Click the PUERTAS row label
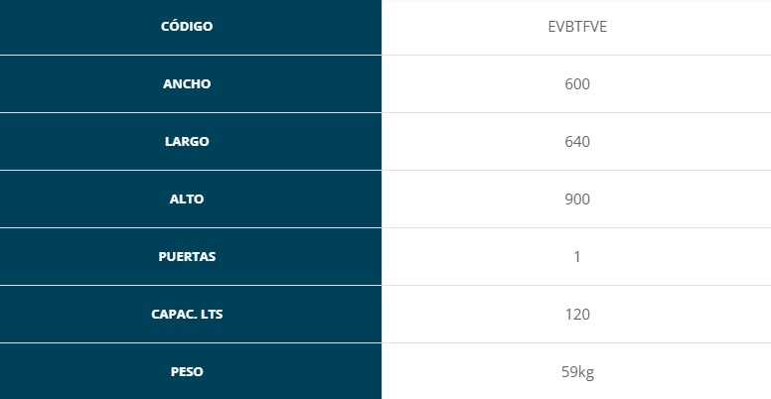This screenshot has height=399, width=771. coord(187,256)
